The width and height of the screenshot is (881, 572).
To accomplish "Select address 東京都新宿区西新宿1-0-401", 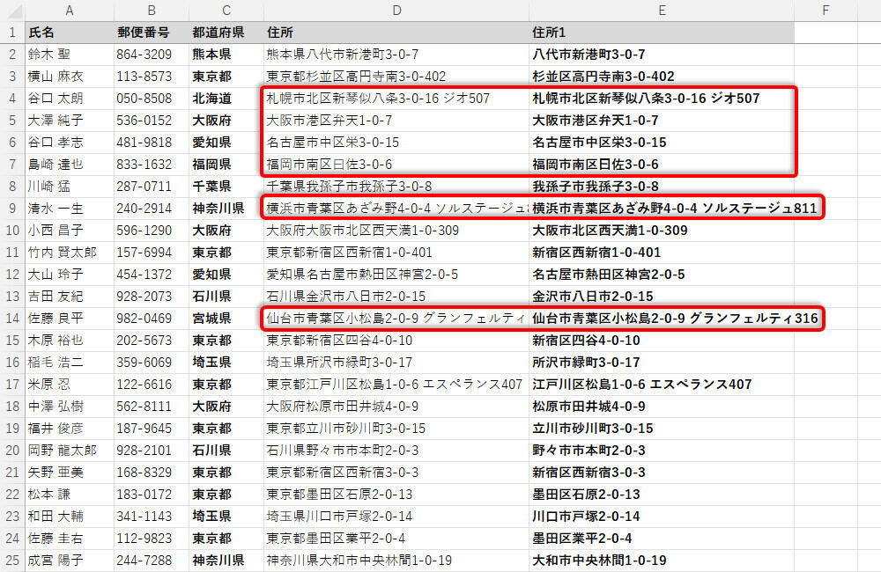I will tap(396, 253).
